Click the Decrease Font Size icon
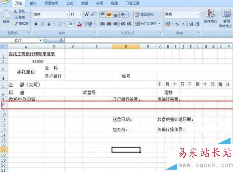The height and width of the screenshot is (172, 233). coord(93,14)
